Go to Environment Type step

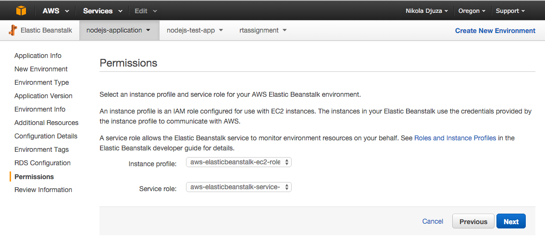coord(42,82)
